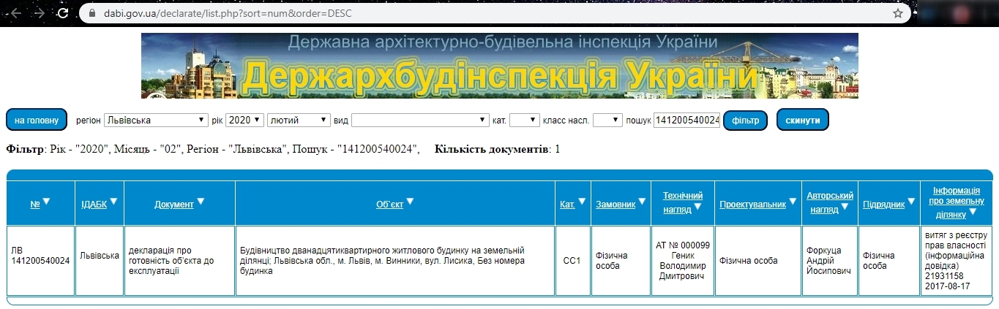This screenshot has width=999, height=309.
Task: Sort by Кат. column arrow icon
Action: [582, 202]
